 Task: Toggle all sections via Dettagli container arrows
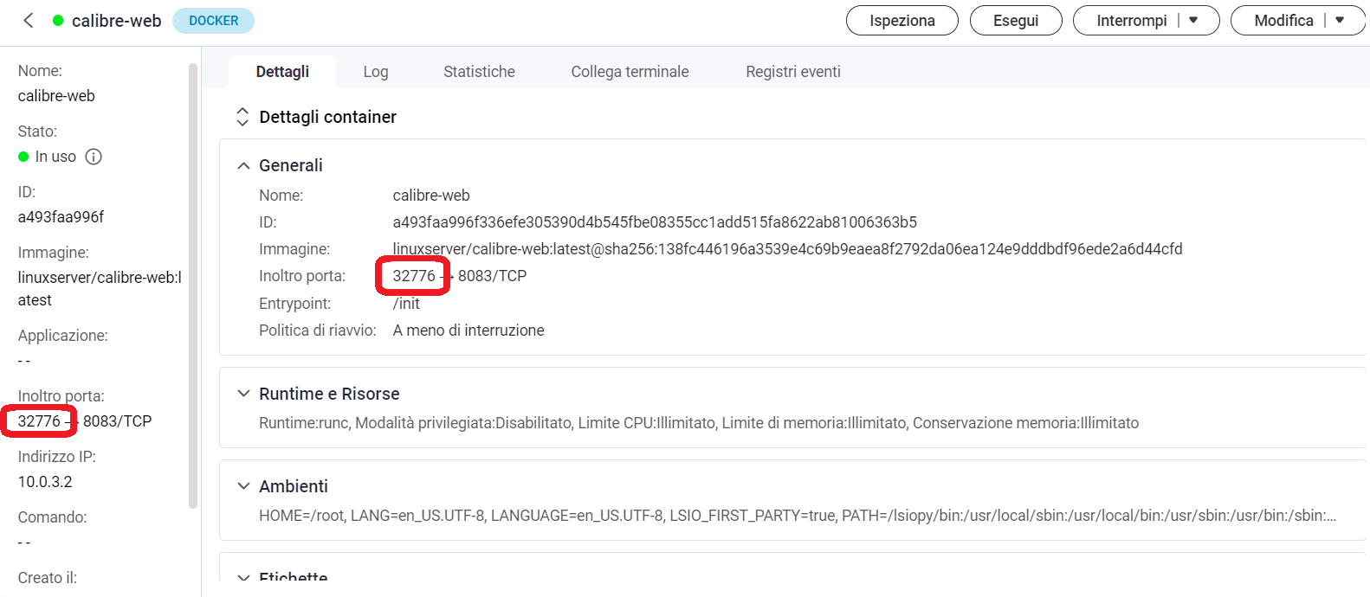pyautogui.click(x=242, y=117)
